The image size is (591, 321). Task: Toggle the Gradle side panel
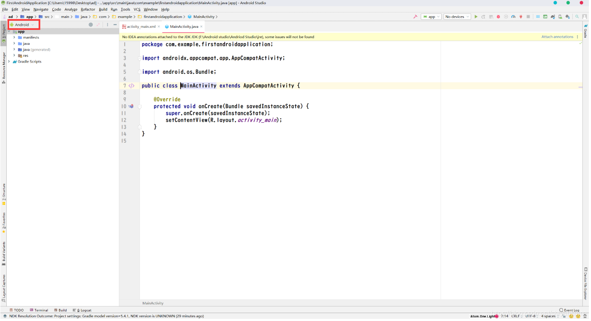[x=586, y=31]
